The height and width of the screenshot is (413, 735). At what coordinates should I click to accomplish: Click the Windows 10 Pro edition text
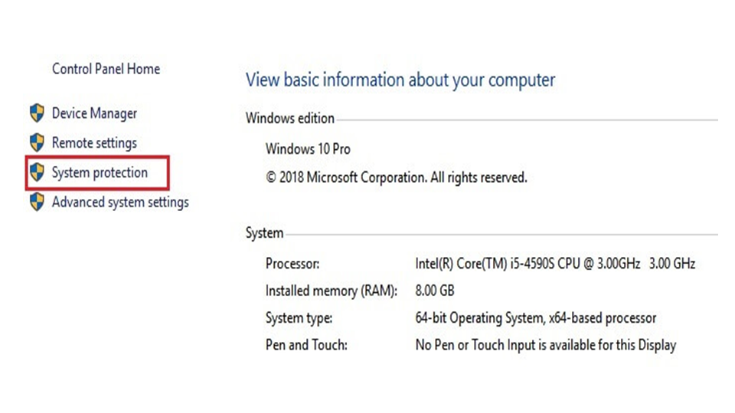pyautogui.click(x=308, y=148)
